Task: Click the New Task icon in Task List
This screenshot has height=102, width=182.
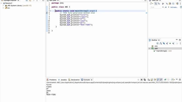Action: [x=151, y=4]
